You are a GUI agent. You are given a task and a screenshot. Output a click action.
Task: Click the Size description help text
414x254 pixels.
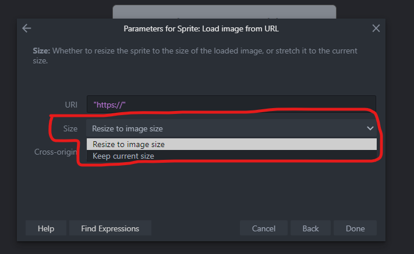(195, 56)
